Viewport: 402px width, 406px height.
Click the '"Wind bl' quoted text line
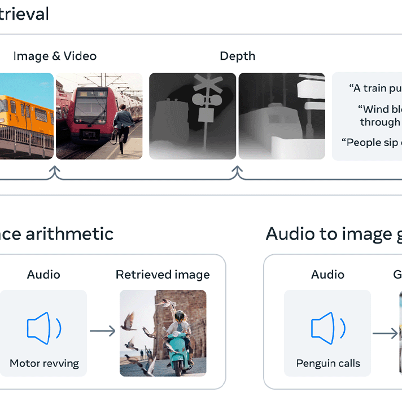coord(380,109)
